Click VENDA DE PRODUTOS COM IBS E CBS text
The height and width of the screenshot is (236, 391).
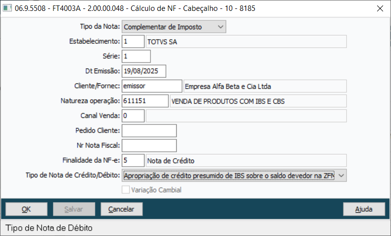[228, 102]
